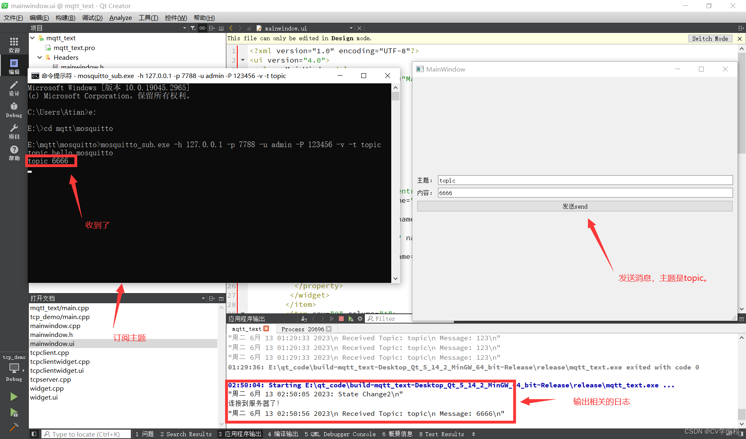Open the Welcome mode in the sidebar
The height and width of the screenshot is (439, 746).
pos(14,43)
